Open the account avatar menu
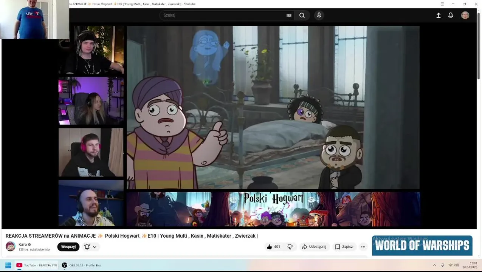The width and height of the screenshot is (482, 272). pyautogui.click(x=465, y=15)
